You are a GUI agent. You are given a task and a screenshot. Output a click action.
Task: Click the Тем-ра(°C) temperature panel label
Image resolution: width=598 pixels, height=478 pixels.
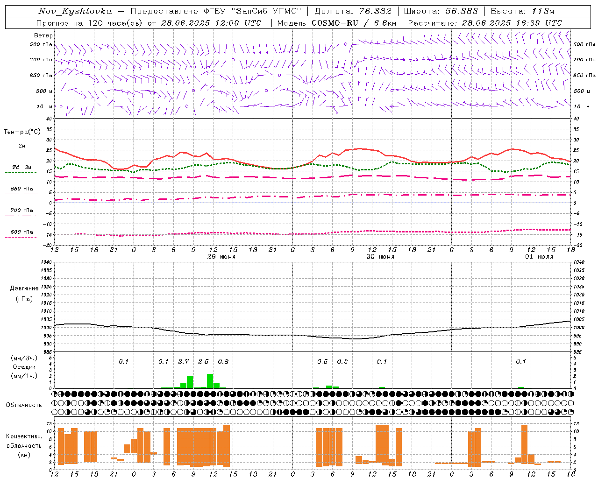(22, 132)
